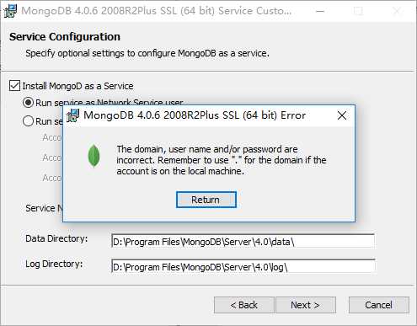Close the main installer window
This screenshot has width=417, height=326.
coord(397,11)
